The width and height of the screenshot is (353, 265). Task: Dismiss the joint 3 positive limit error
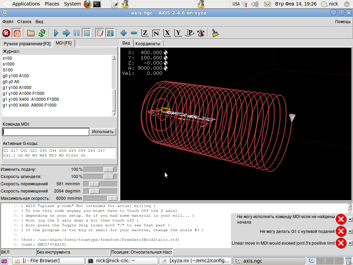[x=350, y=243]
